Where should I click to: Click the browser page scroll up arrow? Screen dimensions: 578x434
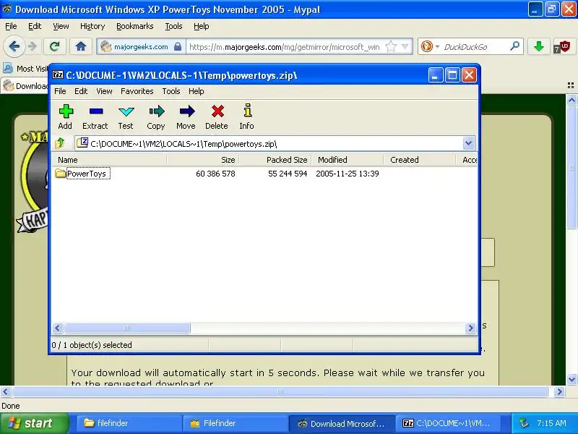pyautogui.click(x=571, y=100)
